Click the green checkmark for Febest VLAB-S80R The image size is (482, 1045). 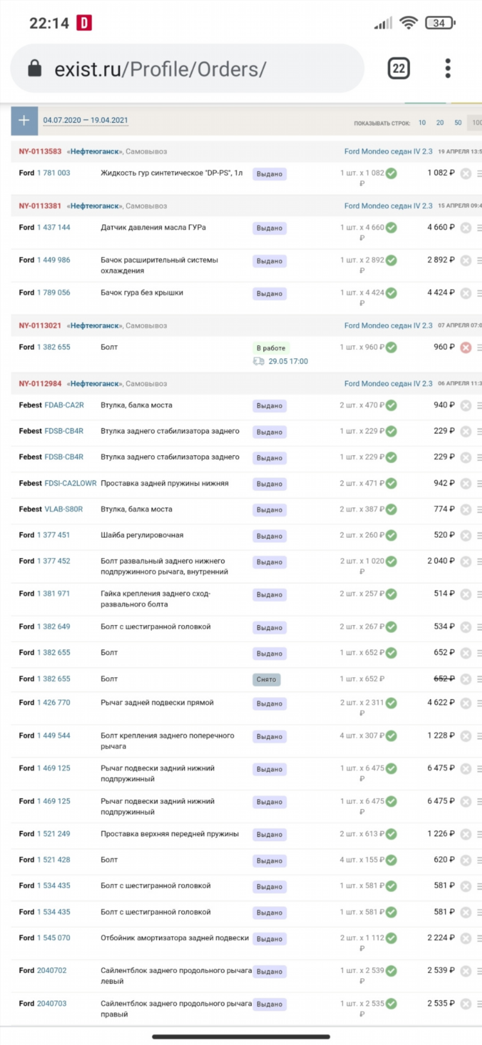[391, 509]
